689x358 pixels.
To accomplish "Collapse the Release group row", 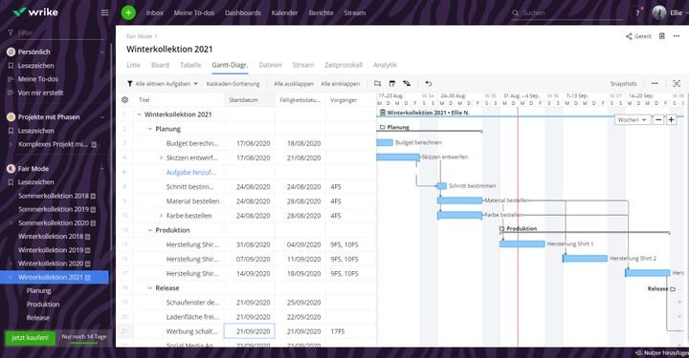I will click(x=150, y=288).
